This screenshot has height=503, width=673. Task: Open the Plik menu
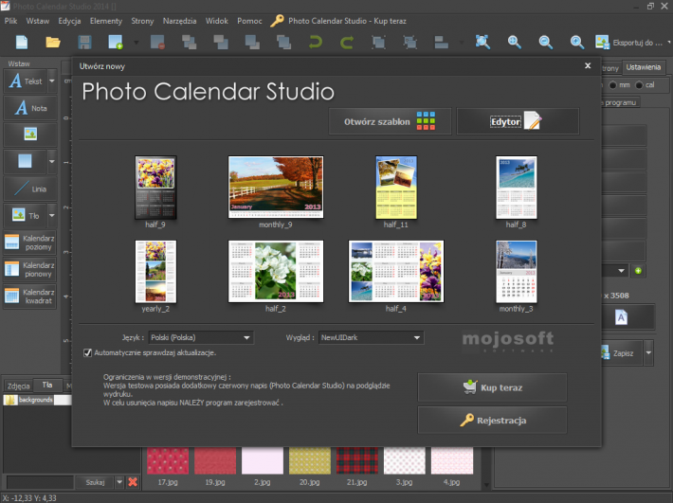(10, 21)
